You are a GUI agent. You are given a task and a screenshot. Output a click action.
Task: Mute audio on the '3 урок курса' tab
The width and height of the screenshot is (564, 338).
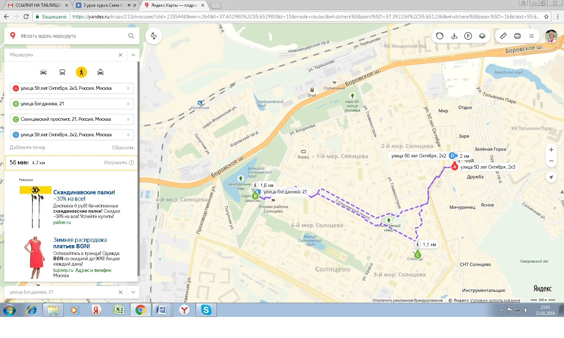click(x=129, y=5)
